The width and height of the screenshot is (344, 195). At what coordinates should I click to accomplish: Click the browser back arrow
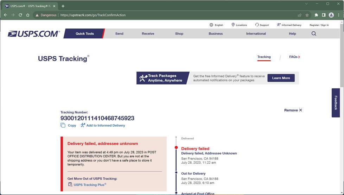(x=6, y=15)
